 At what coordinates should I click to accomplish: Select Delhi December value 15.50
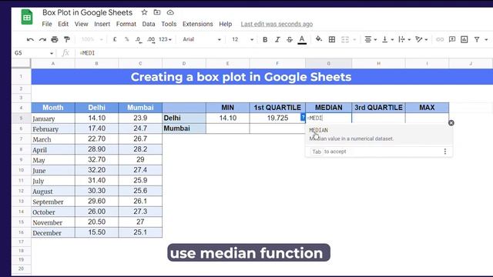point(96,232)
